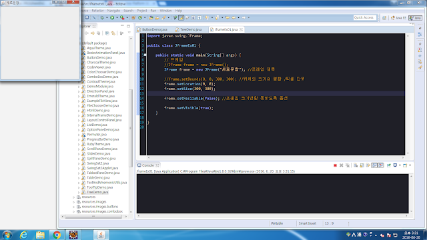Open Internet Explorer from taskbar
The height and width of the screenshot is (240, 427).
pos(24,235)
